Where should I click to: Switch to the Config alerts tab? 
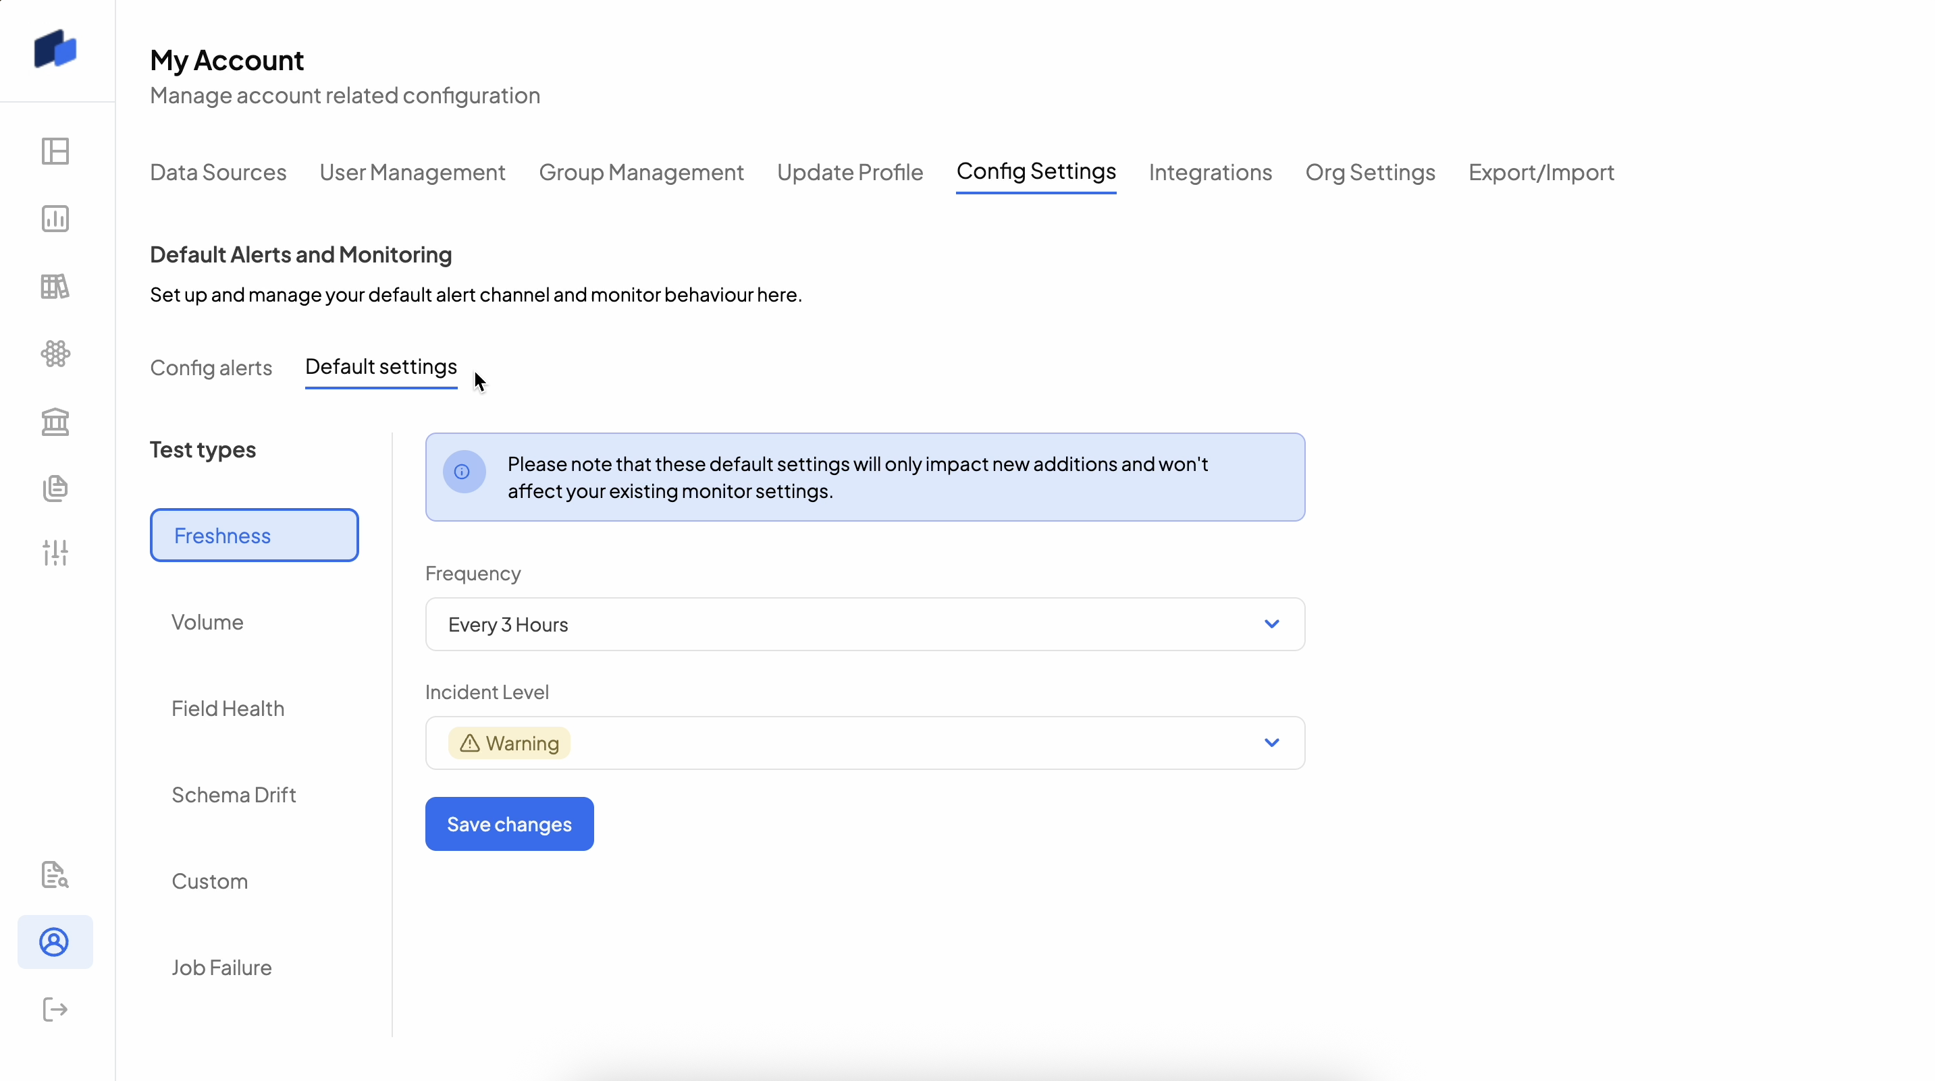click(211, 368)
